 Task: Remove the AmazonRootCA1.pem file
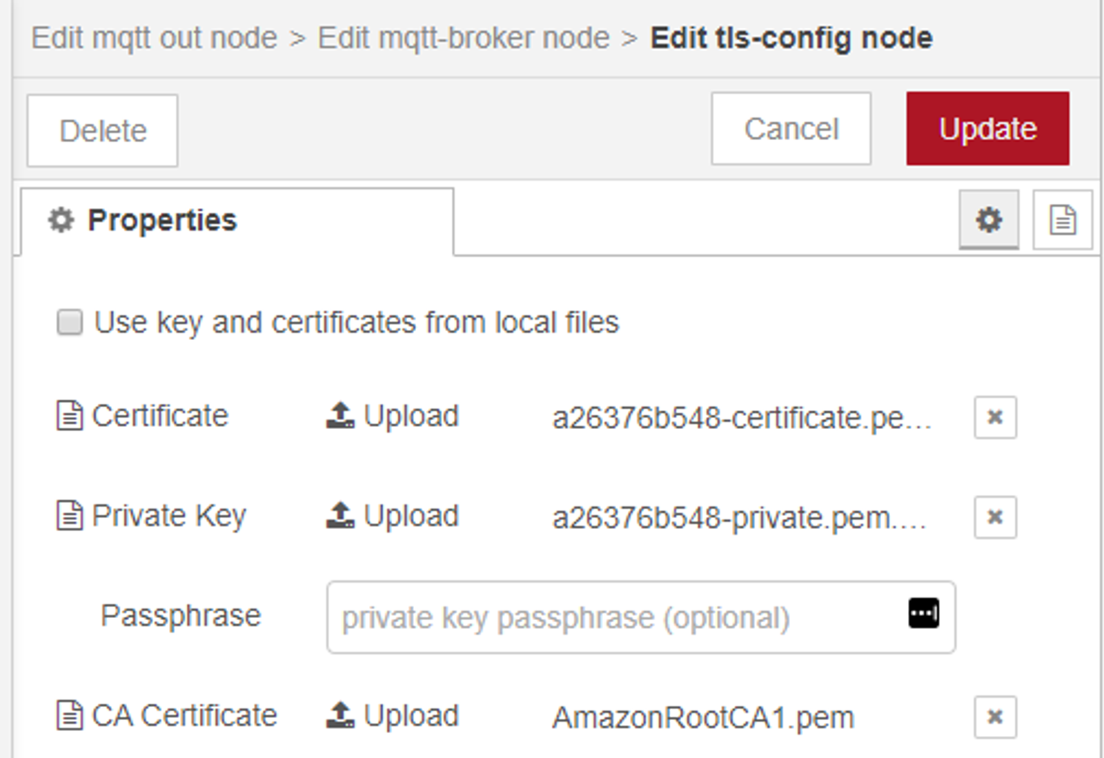point(995,716)
